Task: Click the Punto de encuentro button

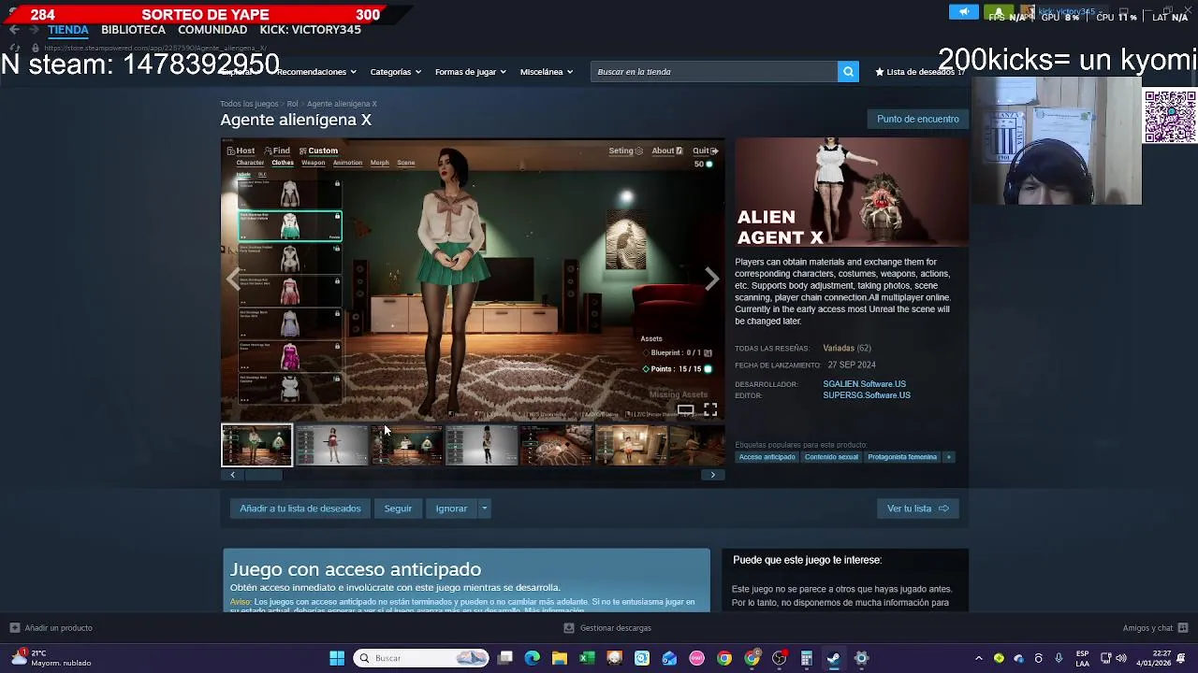Action: pyautogui.click(x=918, y=120)
